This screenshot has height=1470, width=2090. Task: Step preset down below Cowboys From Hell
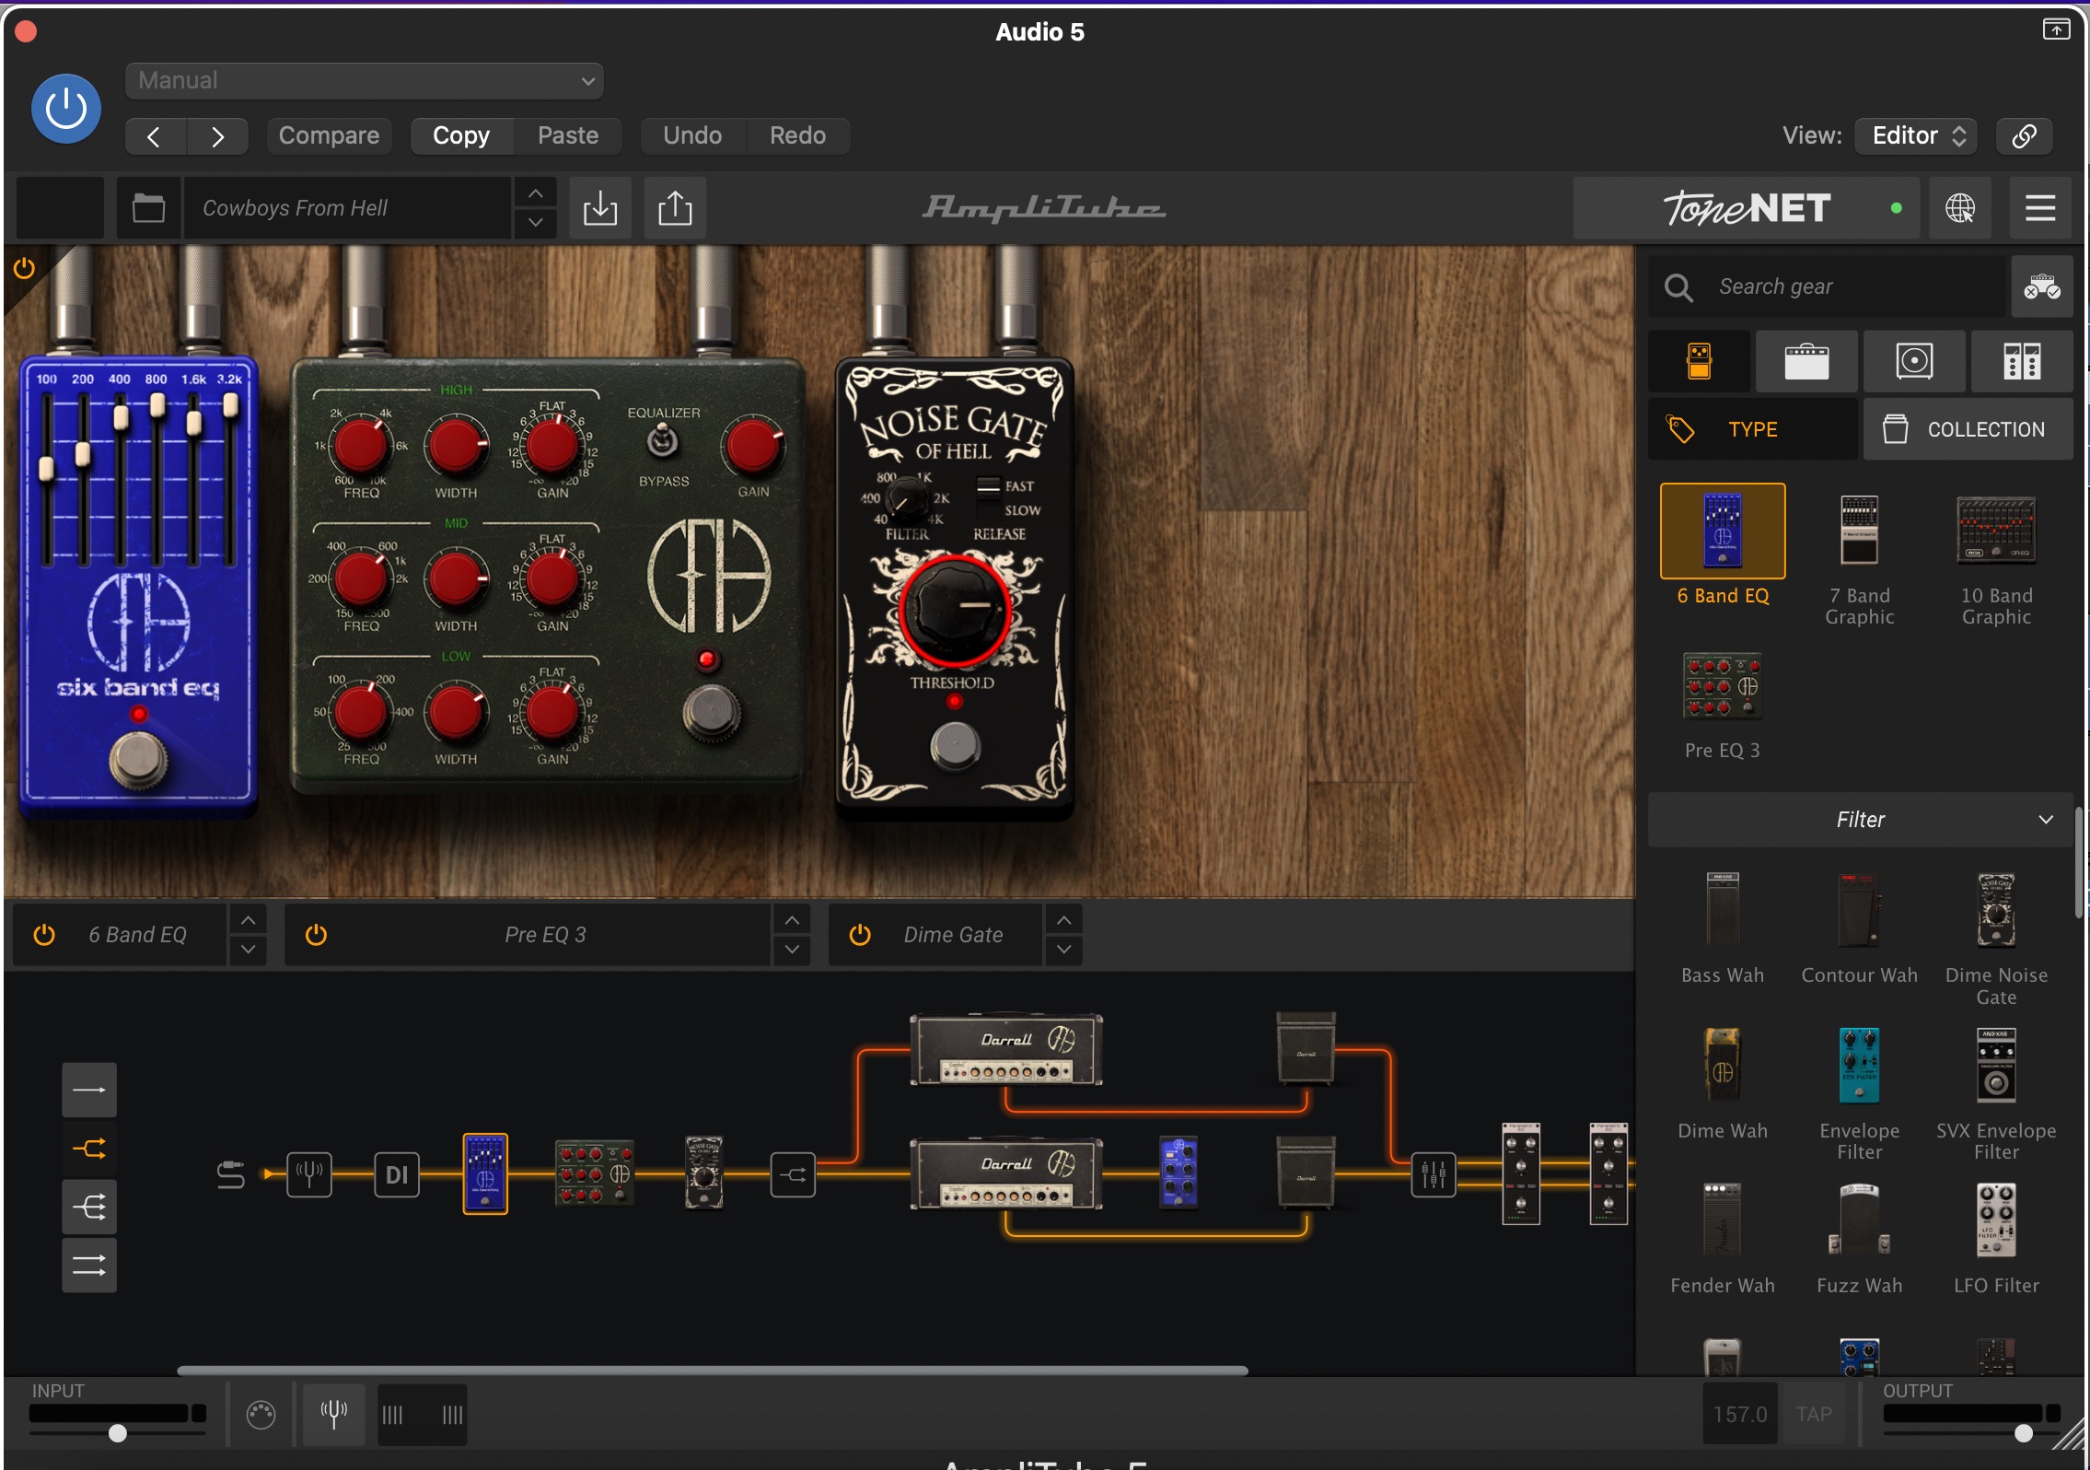click(535, 223)
